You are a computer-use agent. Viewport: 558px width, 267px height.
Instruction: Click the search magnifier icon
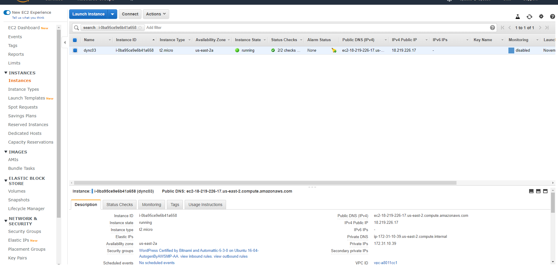[76, 28]
